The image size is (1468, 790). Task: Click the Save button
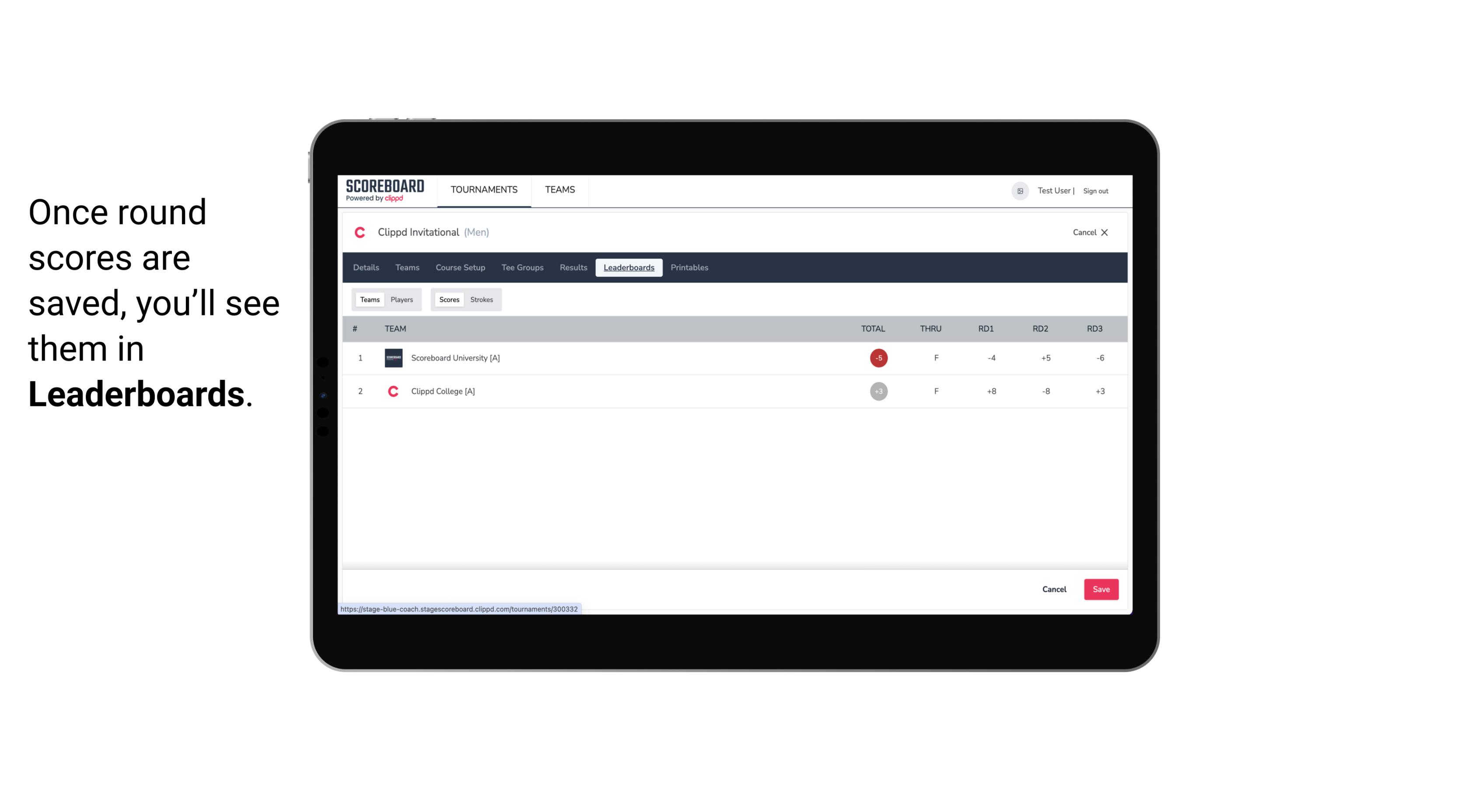1099,589
